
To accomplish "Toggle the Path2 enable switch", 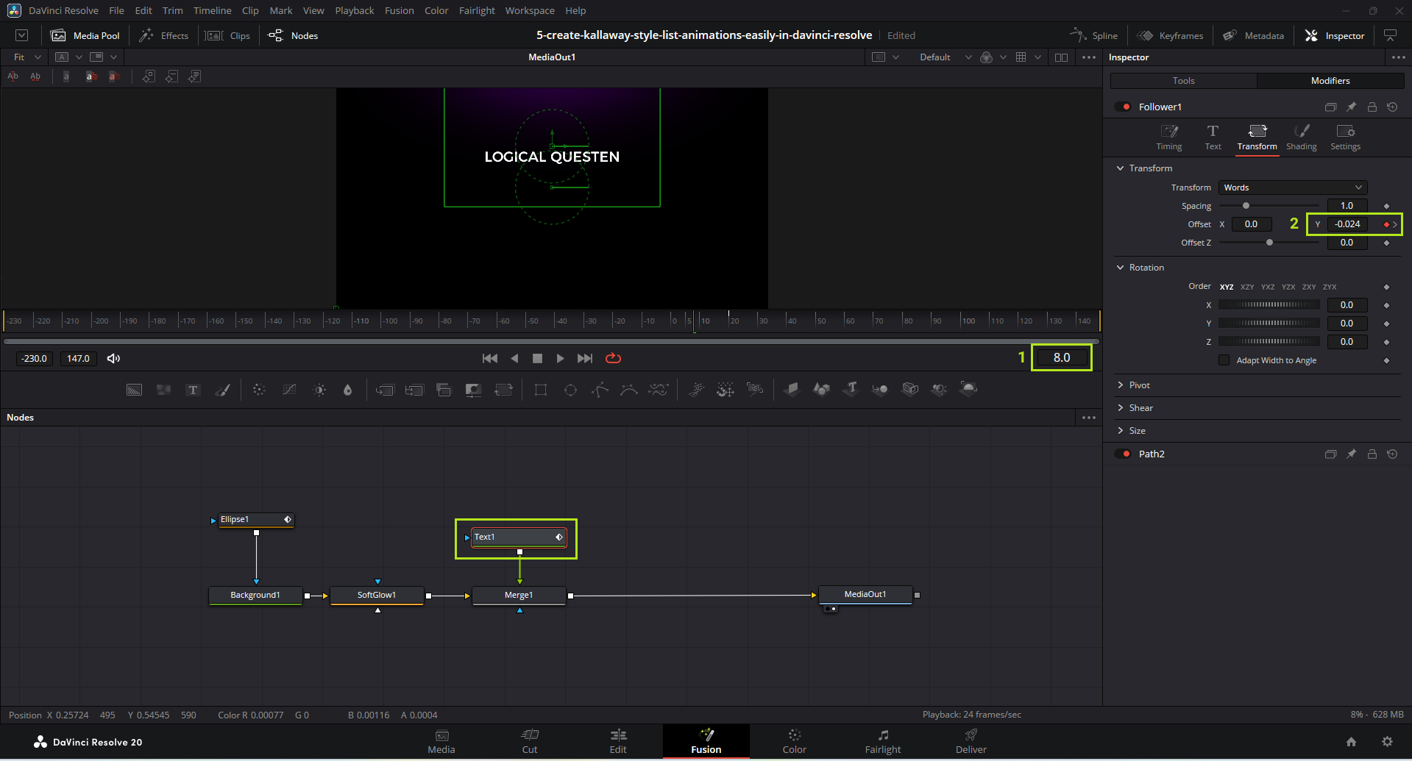I will pyautogui.click(x=1123, y=454).
